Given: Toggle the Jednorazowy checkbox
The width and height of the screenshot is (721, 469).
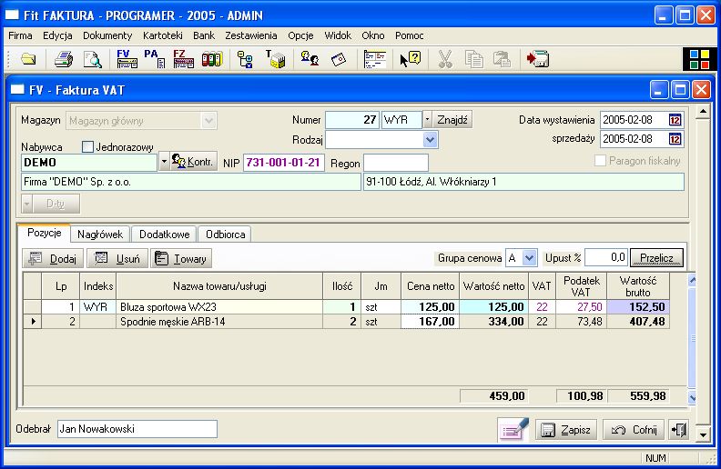Looking at the screenshot, I should coord(87,147).
